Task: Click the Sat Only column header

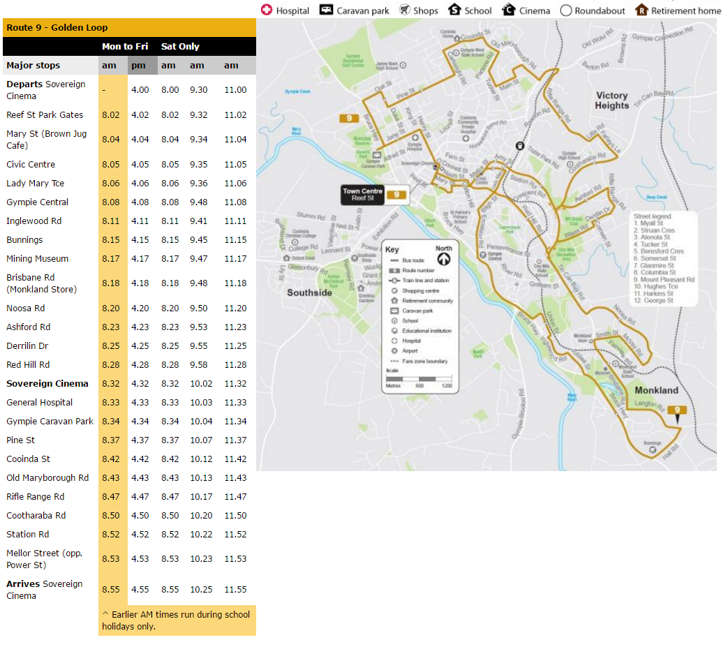Action: (180, 47)
